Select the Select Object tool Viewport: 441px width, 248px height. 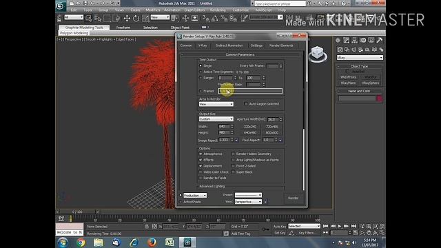(88, 19)
